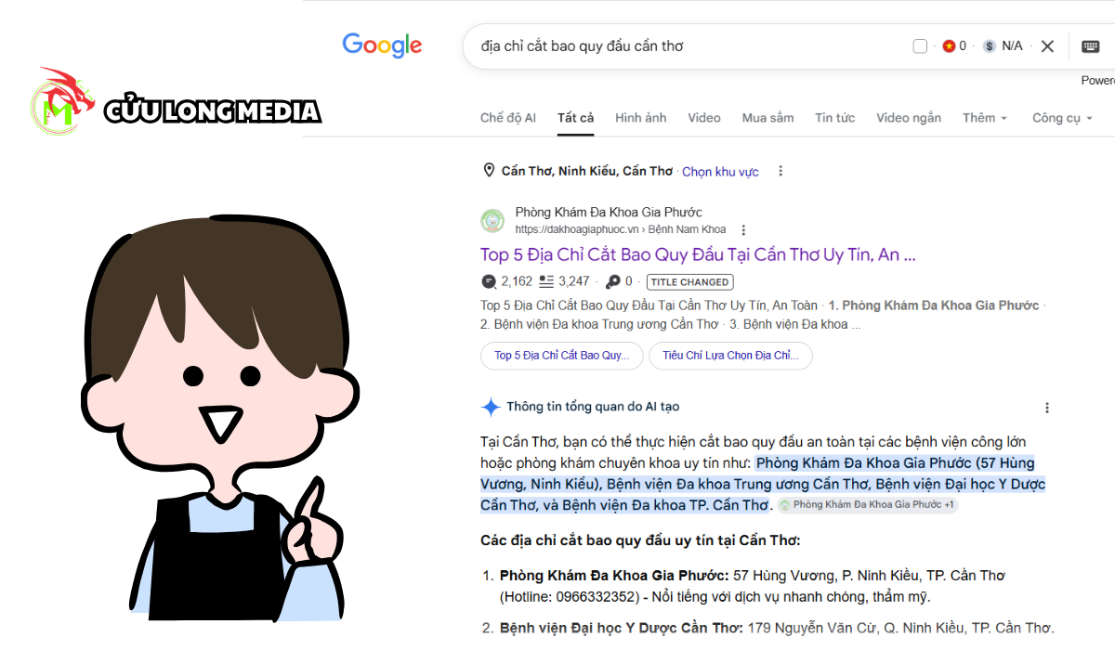The width and height of the screenshot is (1115, 650).
Task: Clear the search query with the X icon
Action: [x=1047, y=46]
